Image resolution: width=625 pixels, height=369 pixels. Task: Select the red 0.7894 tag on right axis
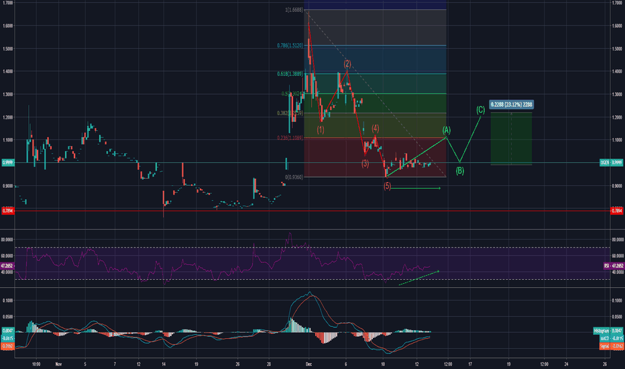[617, 211]
